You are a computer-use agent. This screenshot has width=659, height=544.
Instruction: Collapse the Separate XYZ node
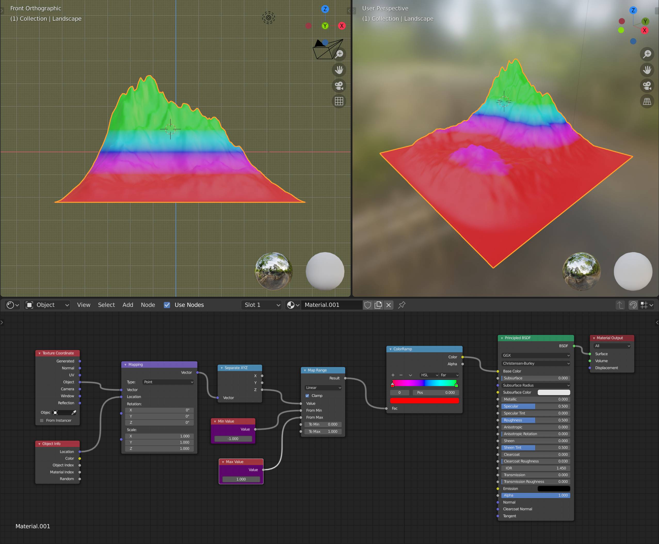click(222, 368)
